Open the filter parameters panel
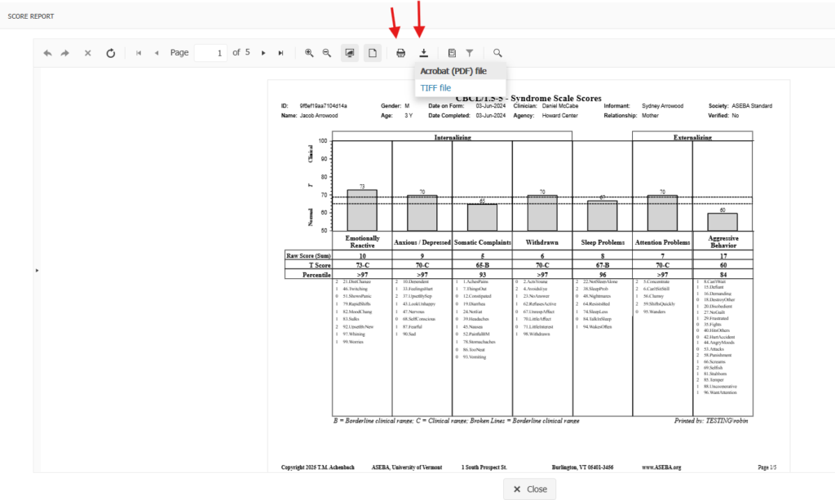This screenshot has height=500, width=835. click(x=470, y=53)
